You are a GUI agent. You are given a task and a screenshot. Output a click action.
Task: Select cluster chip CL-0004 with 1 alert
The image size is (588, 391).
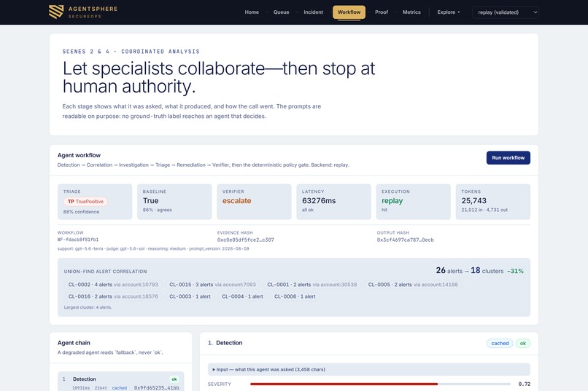tap(242, 296)
